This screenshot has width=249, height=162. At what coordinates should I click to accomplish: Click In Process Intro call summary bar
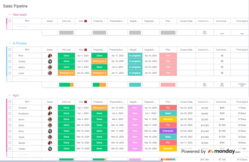(66, 85)
